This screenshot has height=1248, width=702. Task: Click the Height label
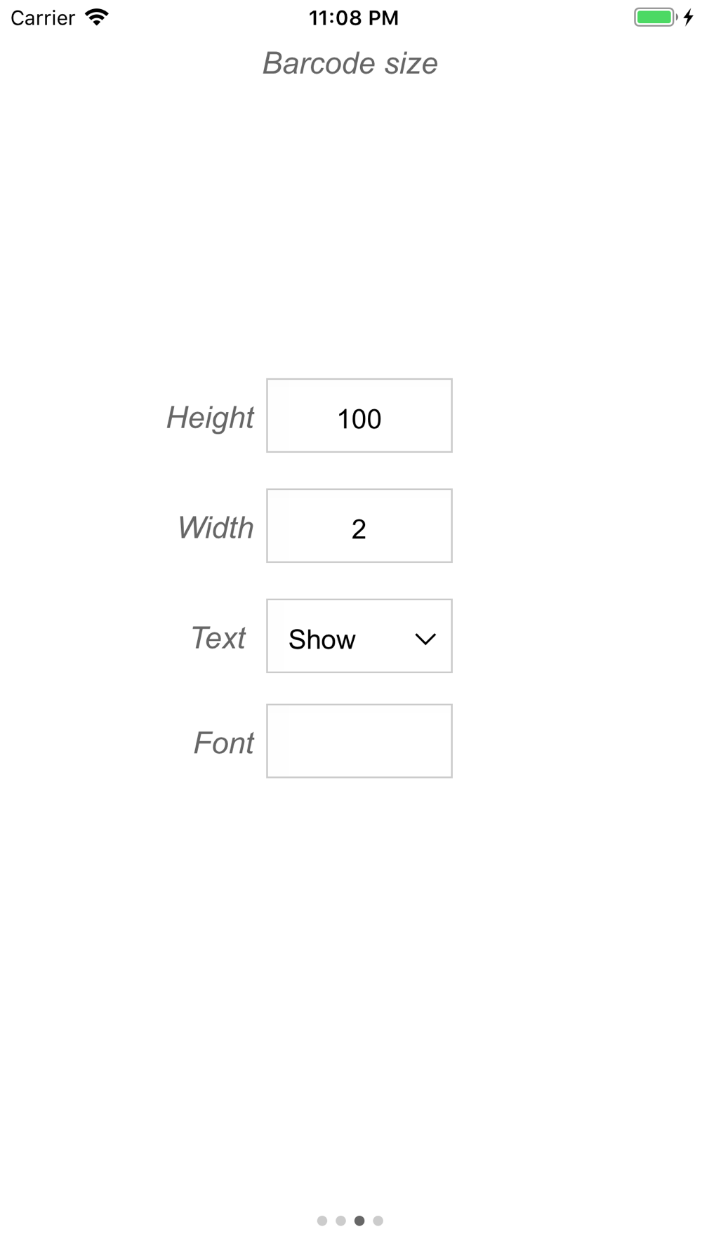[210, 418]
